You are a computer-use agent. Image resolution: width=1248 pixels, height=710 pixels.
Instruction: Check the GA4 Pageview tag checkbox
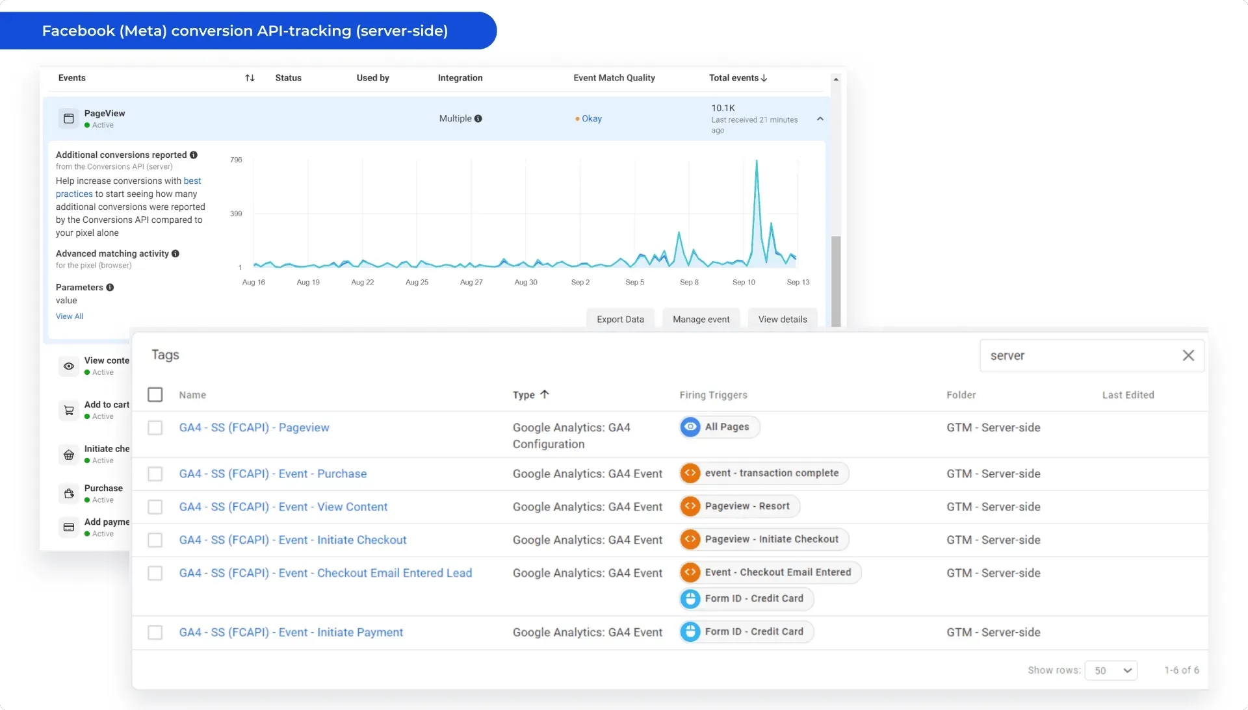tap(155, 428)
